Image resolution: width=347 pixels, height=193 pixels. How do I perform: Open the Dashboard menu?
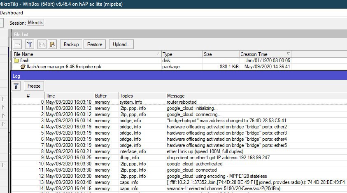click(12, 13)
